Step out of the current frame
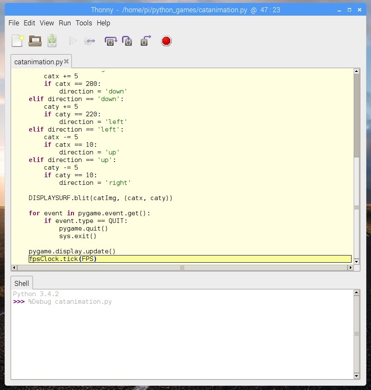This screenshot has height=390, width=371. coord(145,41)
